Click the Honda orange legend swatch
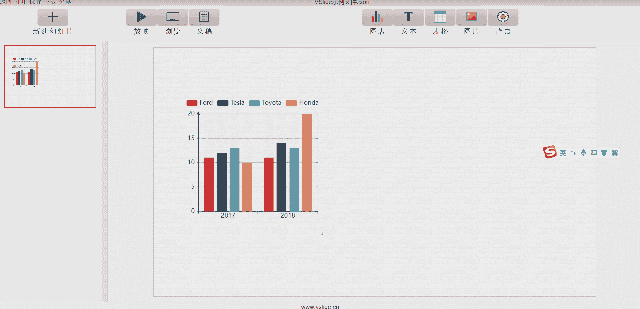 (x=292, y=103)
